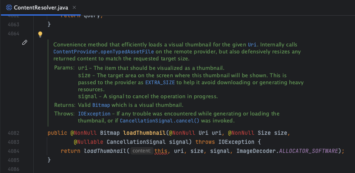
Task: Click the underlined 'this' keyword
Action: tap(161, 151)
